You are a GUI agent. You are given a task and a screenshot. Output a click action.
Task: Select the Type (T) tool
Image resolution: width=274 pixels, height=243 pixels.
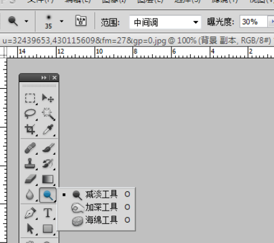pos(48,213)
